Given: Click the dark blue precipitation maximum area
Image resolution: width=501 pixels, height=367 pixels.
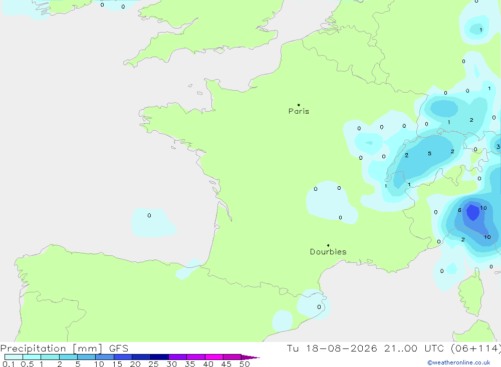Looking at the screenshot, I should pyautogui.click(x=472, y=212).
